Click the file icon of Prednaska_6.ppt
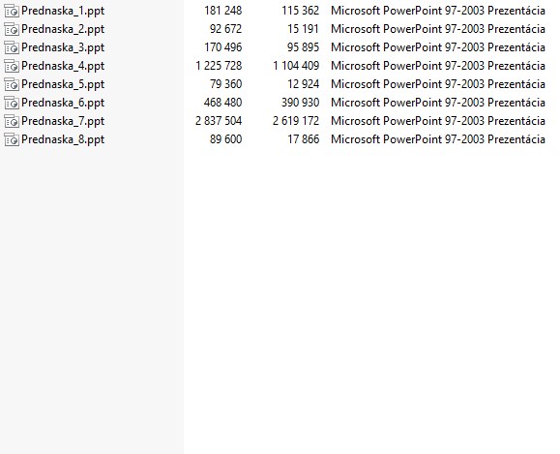The width and height of the screenshot is (560, 454). click(x=12, y=103)
